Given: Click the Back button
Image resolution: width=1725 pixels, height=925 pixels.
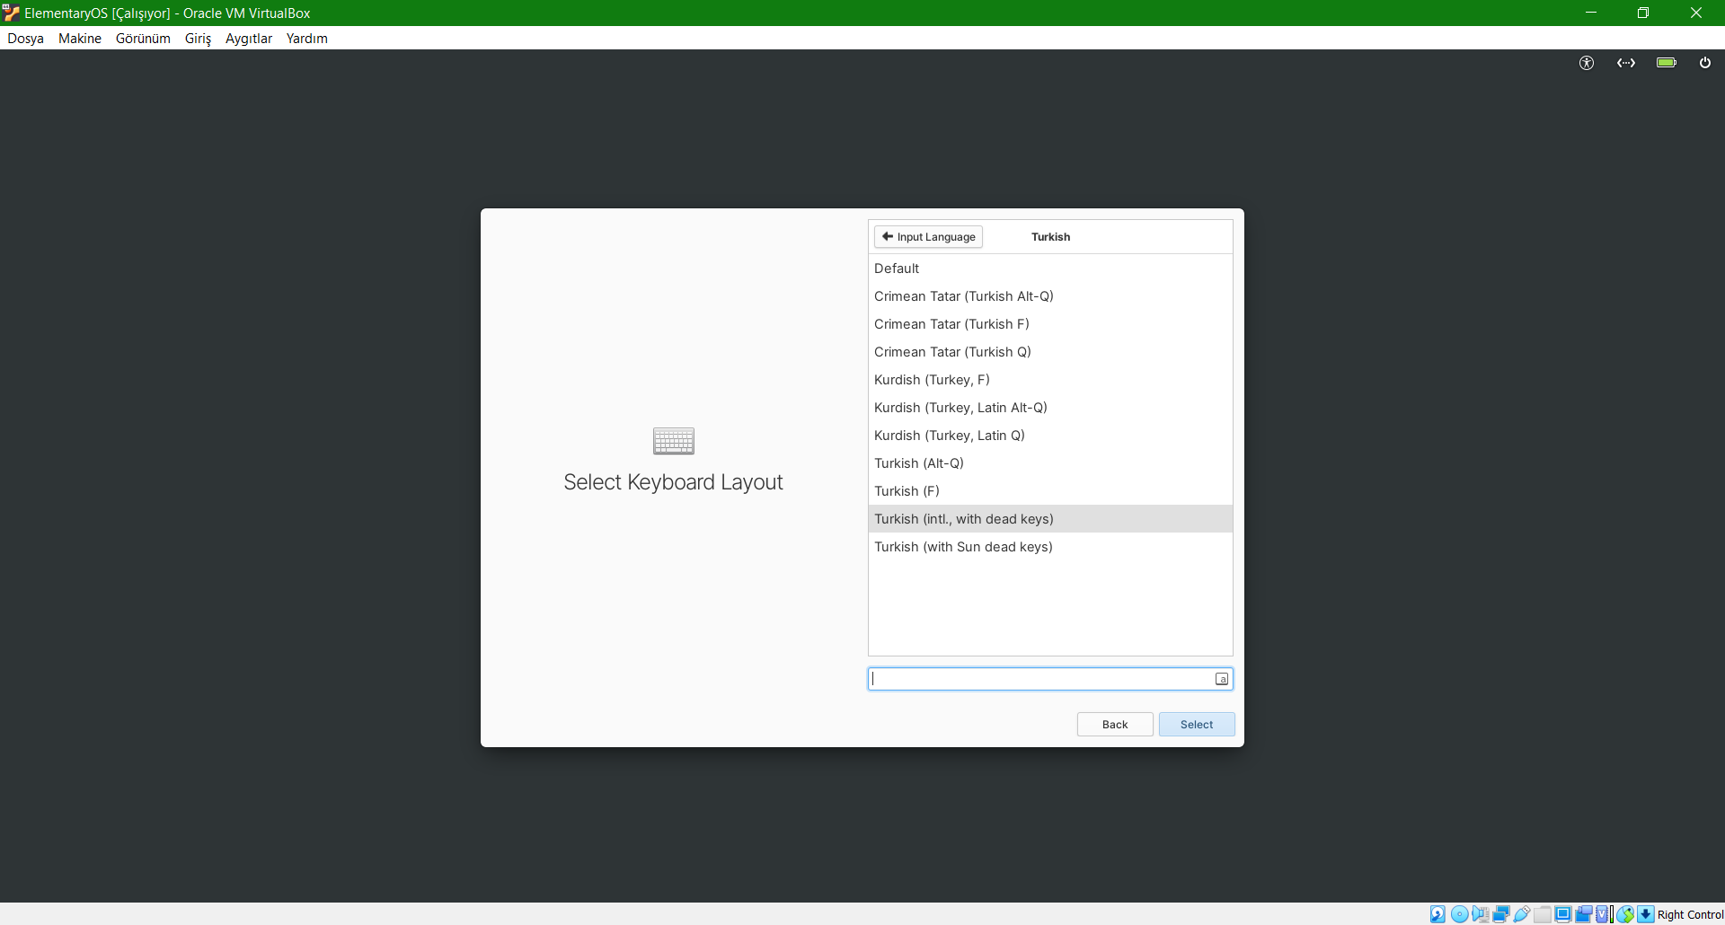Looking at the screenshot, I should pos(1115,725).
